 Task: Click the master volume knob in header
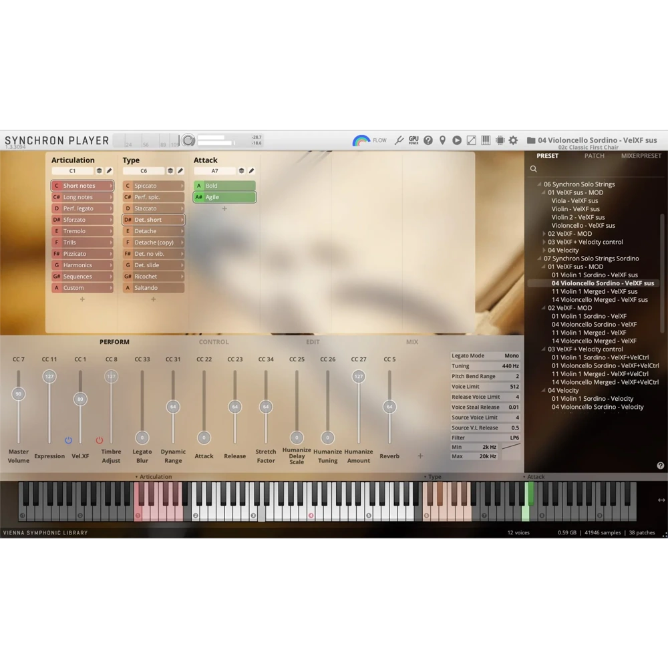click(x=188, y=140)
